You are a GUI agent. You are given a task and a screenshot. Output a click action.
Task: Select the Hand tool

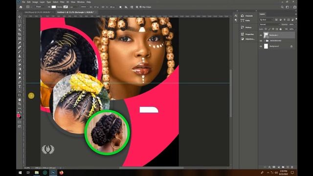tap(20, 100)
